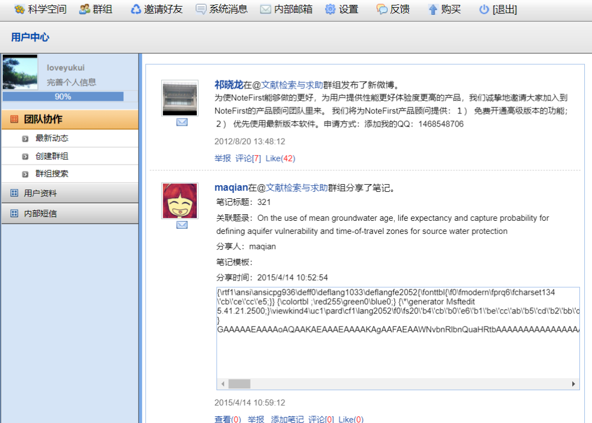Image resolution: width=592 pixels, height=423 pixels.
Task: Click 举报 on 祁晓龙's post
Action: (x=223, y=158)
